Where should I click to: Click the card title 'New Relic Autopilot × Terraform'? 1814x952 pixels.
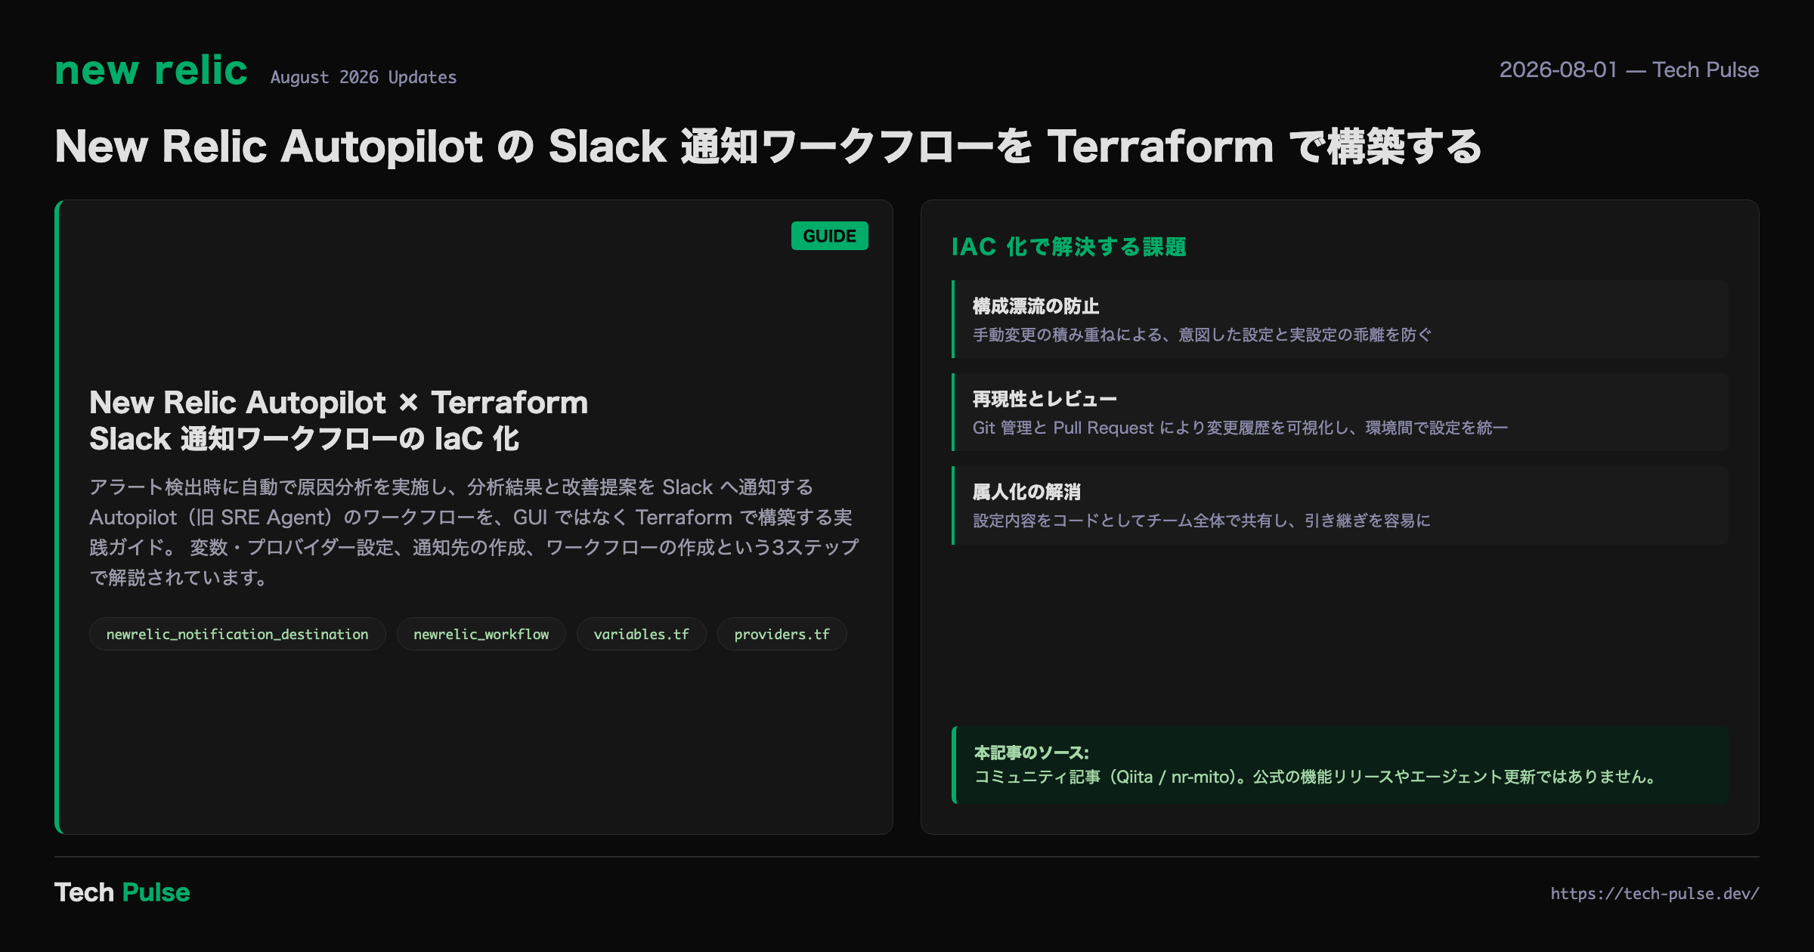click(339, 402)
